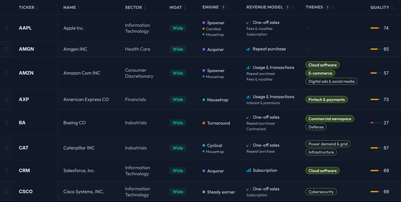Bookmark the AAPL row
The image size is (401, 202).
tap(7, 28)
